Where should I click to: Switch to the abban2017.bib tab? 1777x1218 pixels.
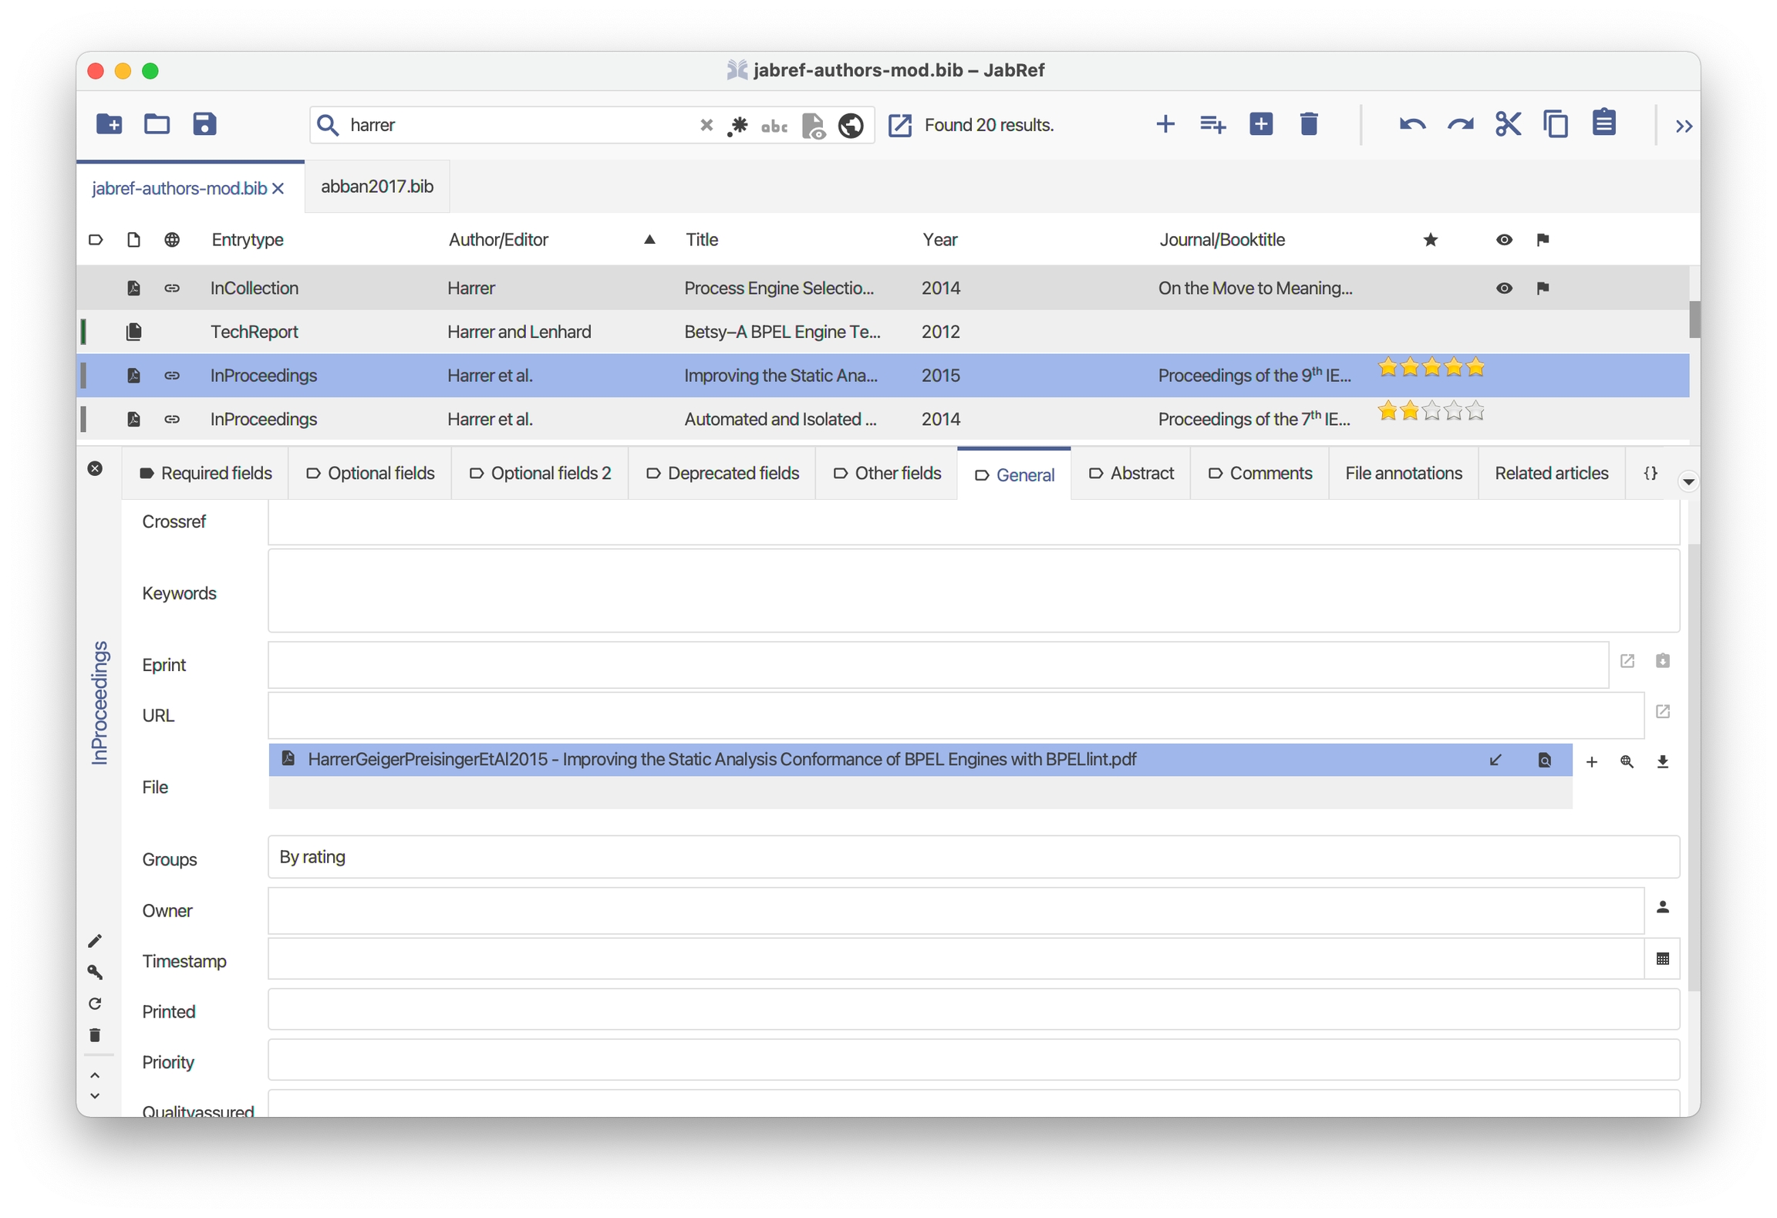point(377,187)
